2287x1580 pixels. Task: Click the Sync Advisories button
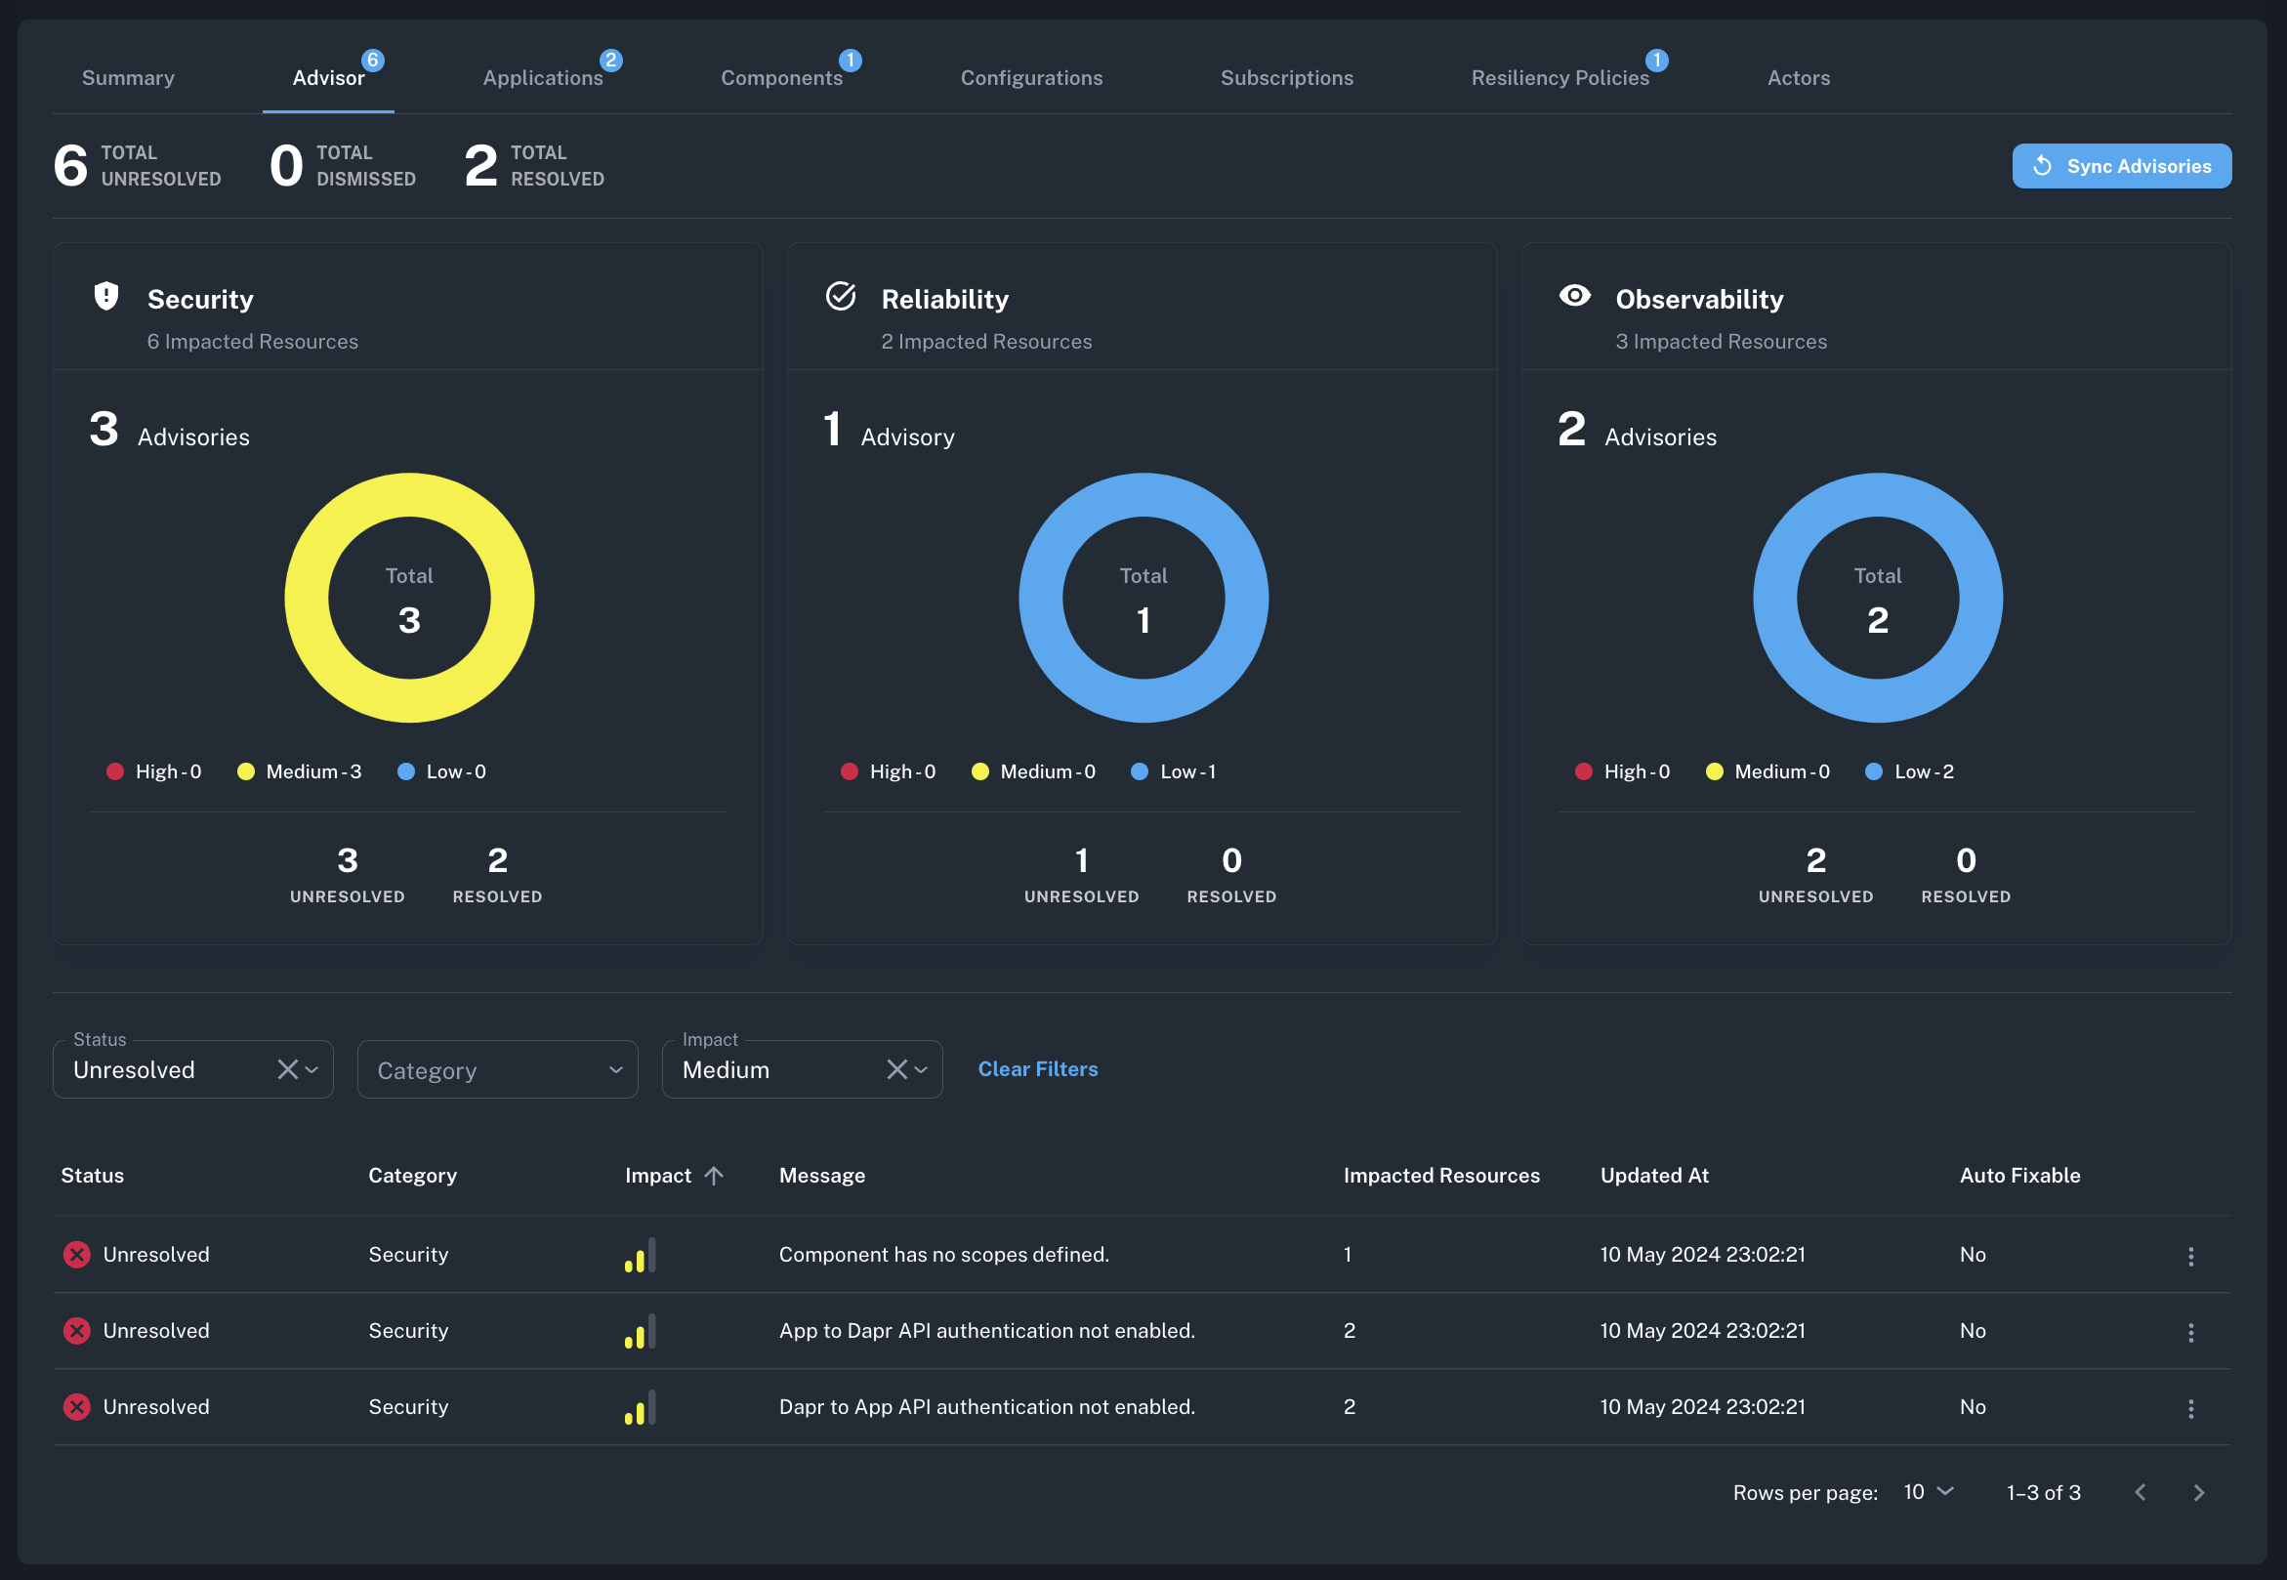pos(2121,165)
